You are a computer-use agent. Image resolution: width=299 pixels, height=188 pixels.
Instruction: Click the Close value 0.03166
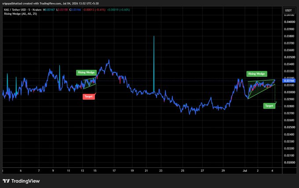[x=75, y=10]
